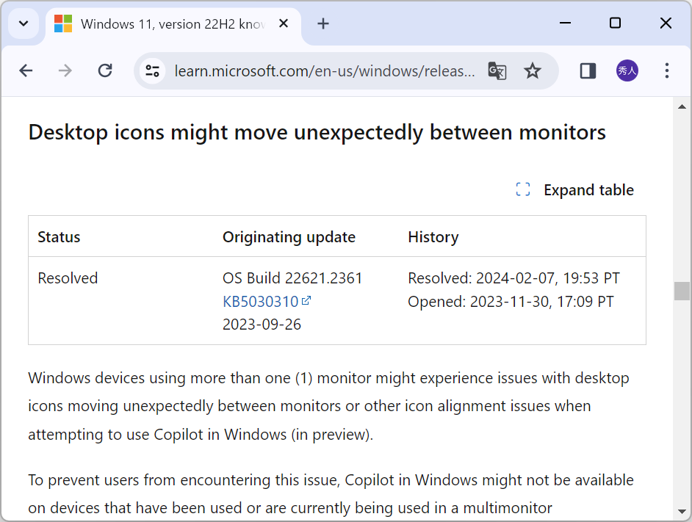This screenshot has height=522, width=692.
Task: Click the forward navigation arrow
Action: click(x=65, y=70)
